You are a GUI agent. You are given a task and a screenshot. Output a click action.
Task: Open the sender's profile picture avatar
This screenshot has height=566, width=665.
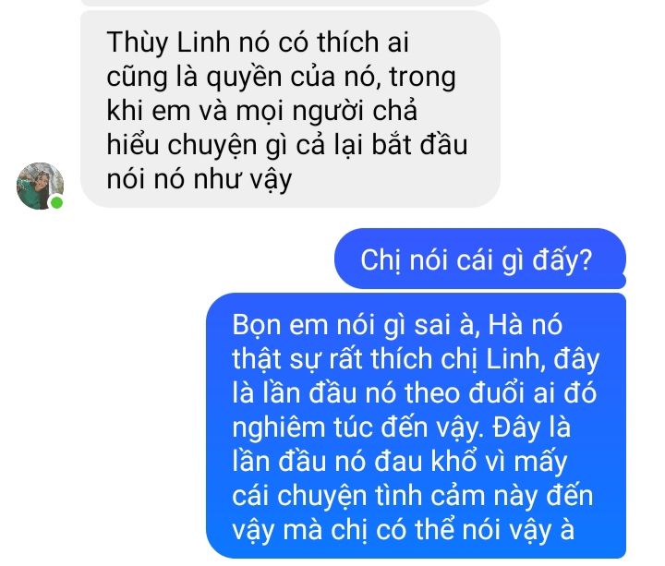coord(40,186)
